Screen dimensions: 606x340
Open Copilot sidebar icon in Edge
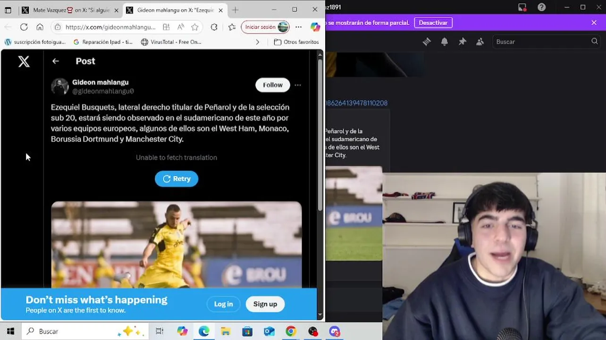click(x=315, y=27)
